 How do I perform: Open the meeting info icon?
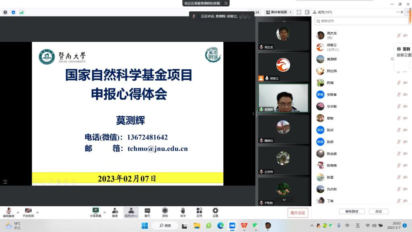[x=5, y=12]
